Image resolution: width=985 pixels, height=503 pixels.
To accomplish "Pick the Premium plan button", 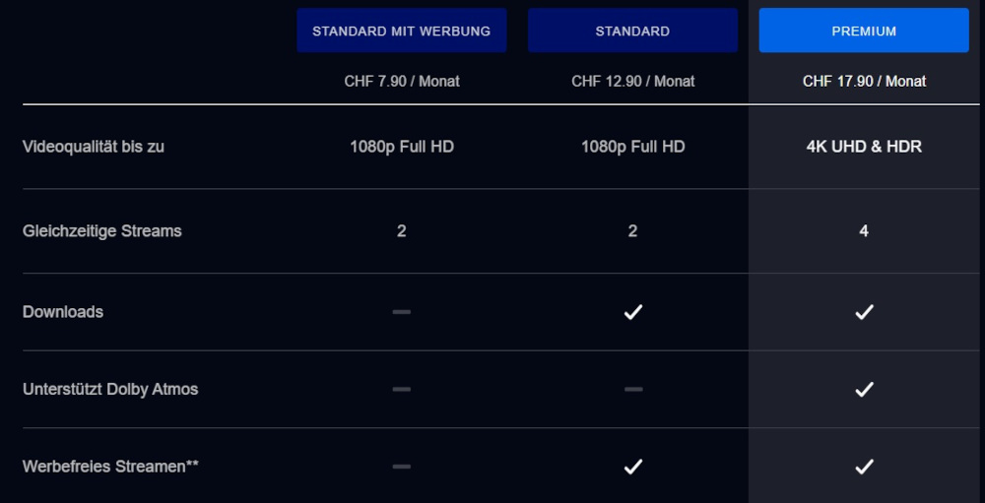I will [x=864, y=31].
